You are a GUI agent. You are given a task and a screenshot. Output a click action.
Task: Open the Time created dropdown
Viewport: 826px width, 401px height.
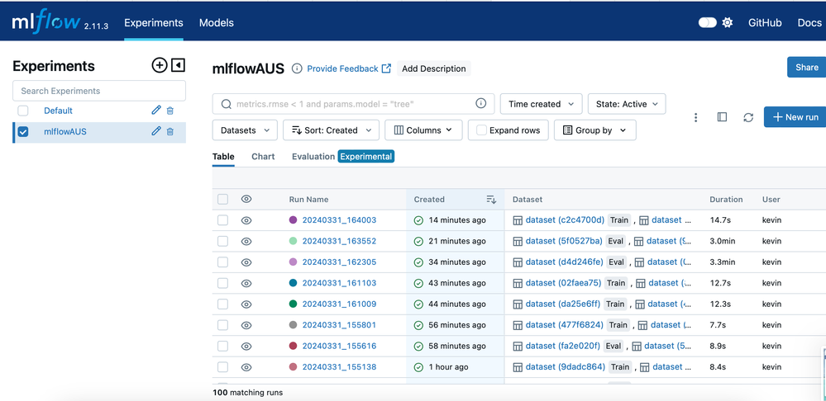[541, 104]
